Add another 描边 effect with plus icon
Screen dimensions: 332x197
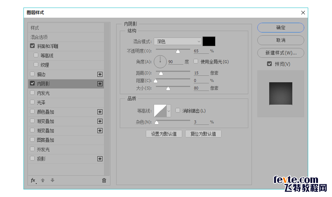coord(100,74)
